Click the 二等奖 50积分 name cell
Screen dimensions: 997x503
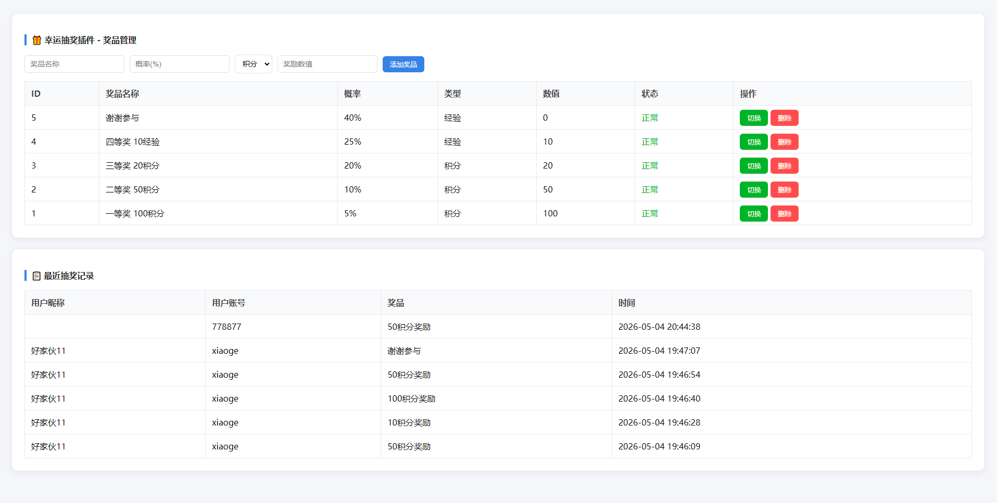pyautogui.click(x=218, y=189)
